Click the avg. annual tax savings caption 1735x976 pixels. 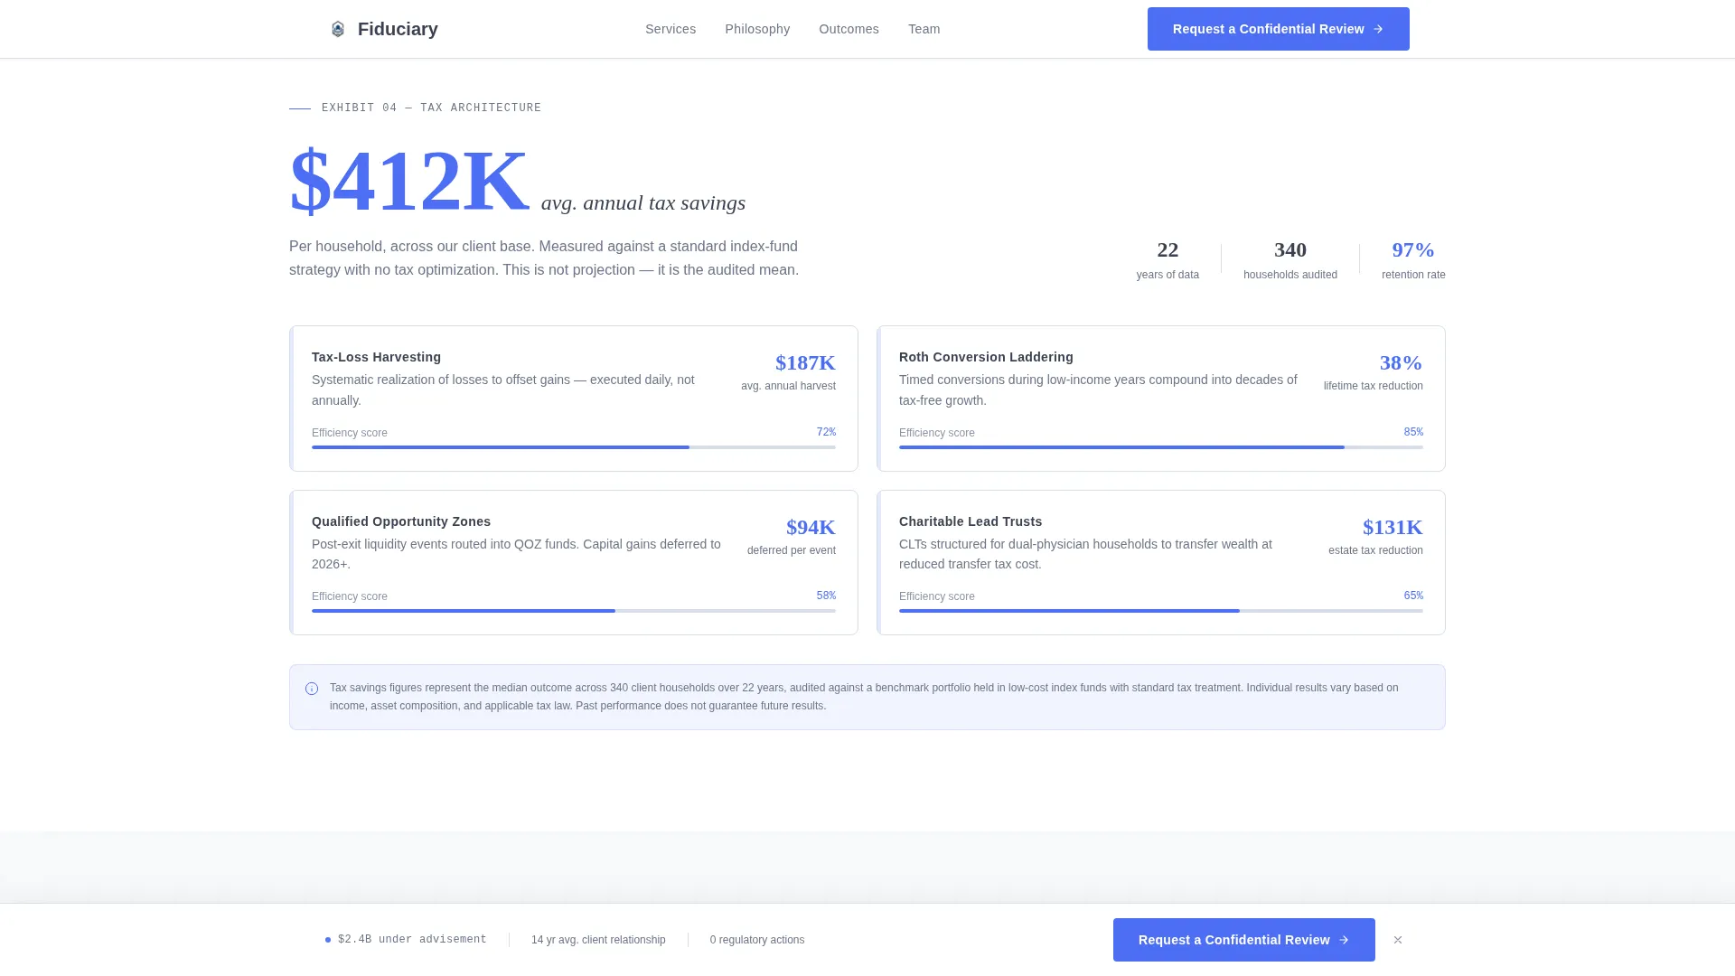643,202
